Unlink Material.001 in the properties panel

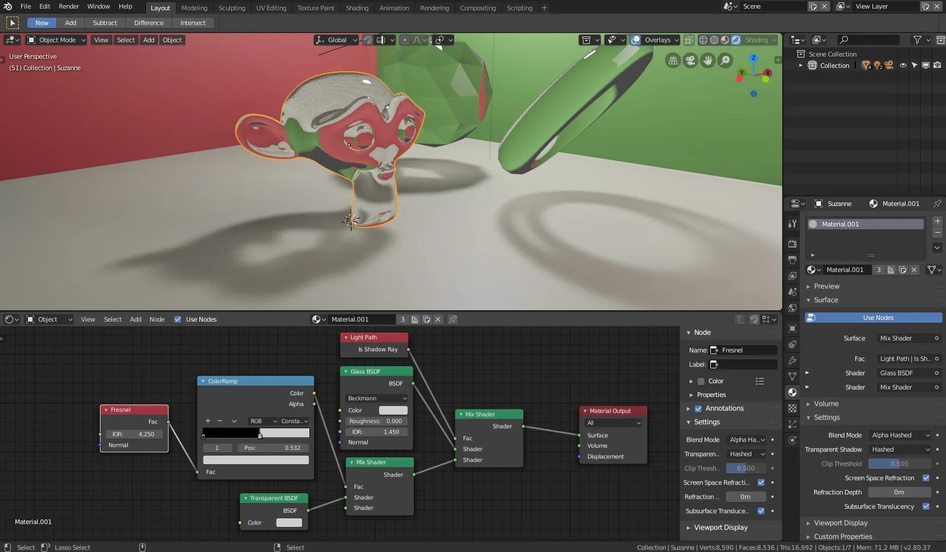click(914, 270)
